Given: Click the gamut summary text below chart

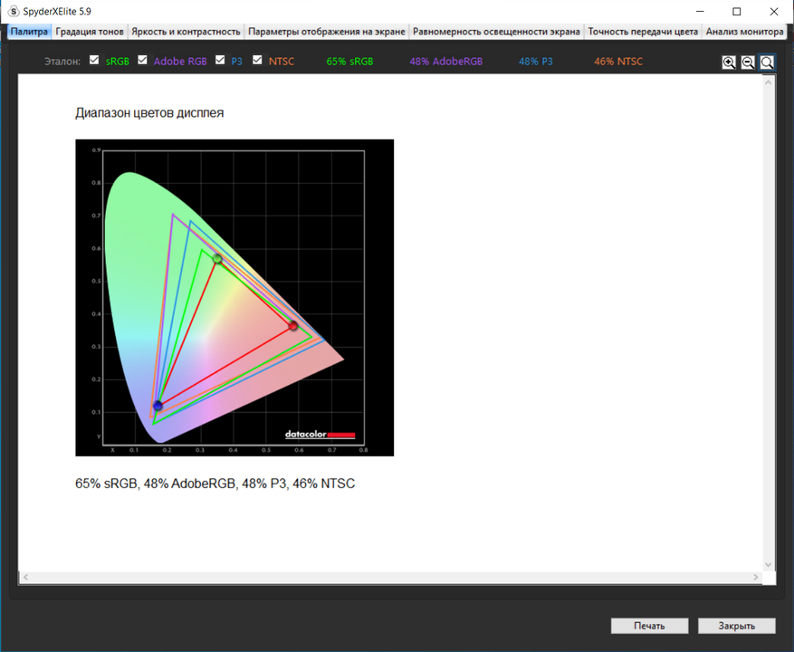Looking at the screenshot, I should 215,484.
